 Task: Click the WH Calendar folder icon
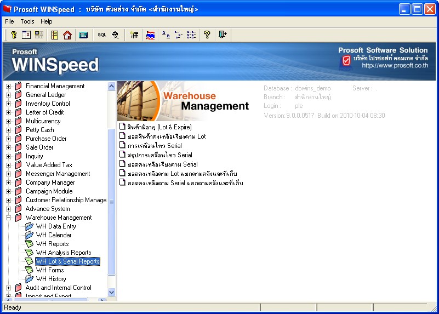29,235
